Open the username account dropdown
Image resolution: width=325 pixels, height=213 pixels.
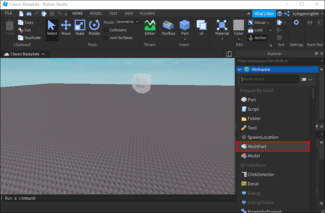[322, 14]
